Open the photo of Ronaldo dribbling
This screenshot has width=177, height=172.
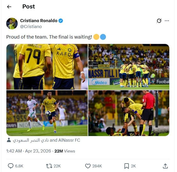[47, 113]
